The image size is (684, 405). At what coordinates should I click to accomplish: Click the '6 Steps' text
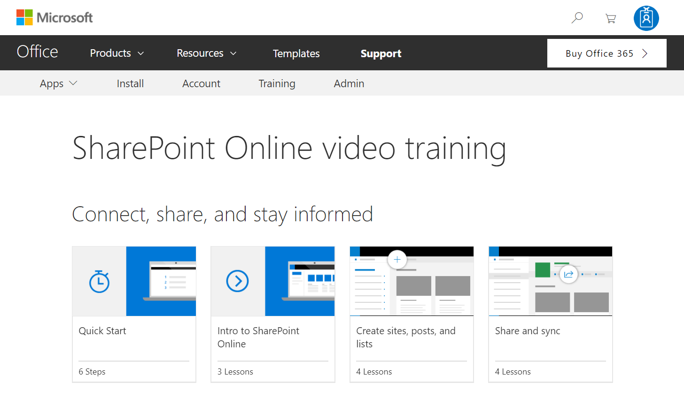coord(92,372)
